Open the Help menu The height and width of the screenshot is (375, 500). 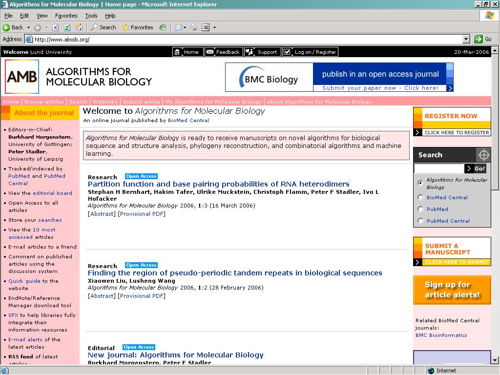coord(110,16)
